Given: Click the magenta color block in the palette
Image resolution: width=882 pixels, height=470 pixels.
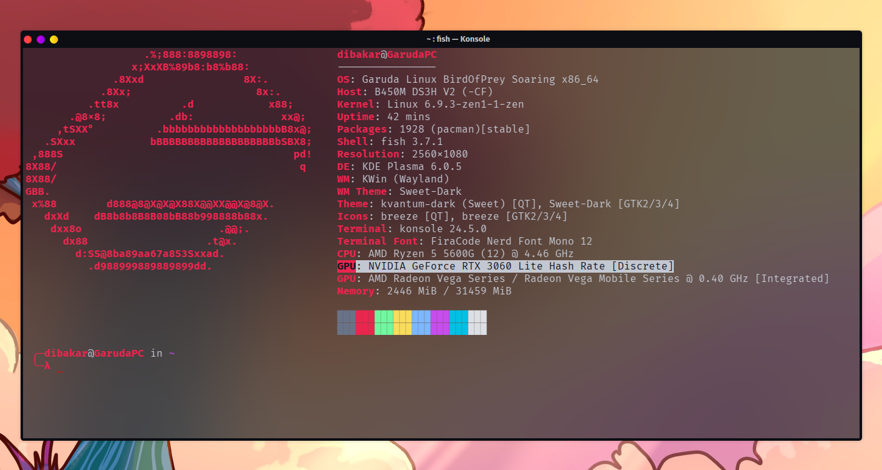Looking at the screenshot, I should pos(440,322).
